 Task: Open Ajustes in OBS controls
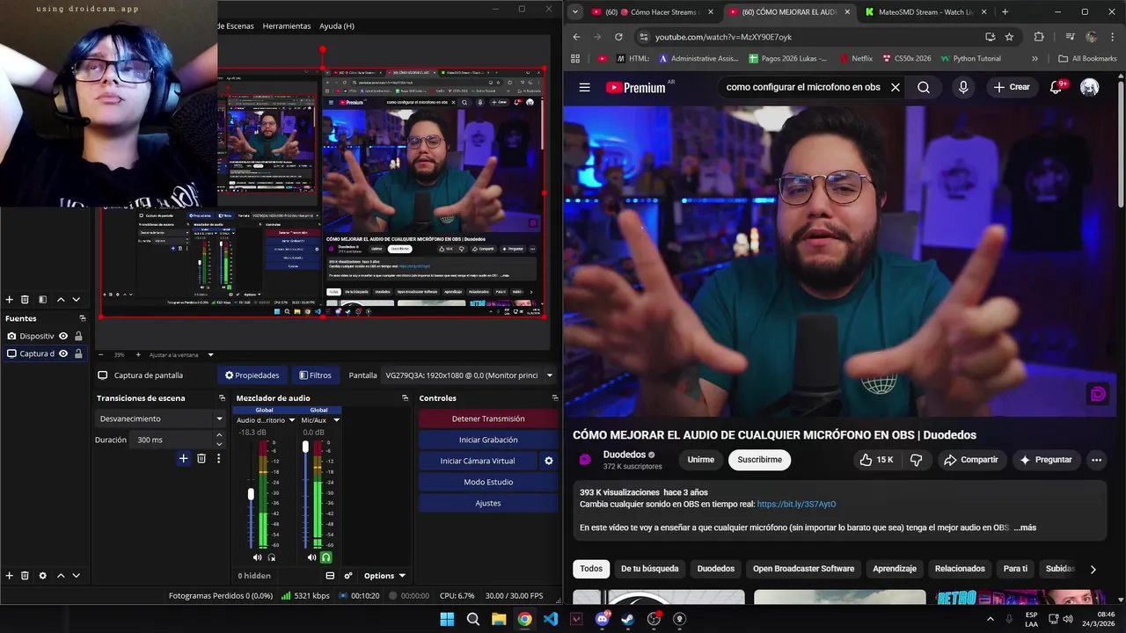tap(488, 503)
